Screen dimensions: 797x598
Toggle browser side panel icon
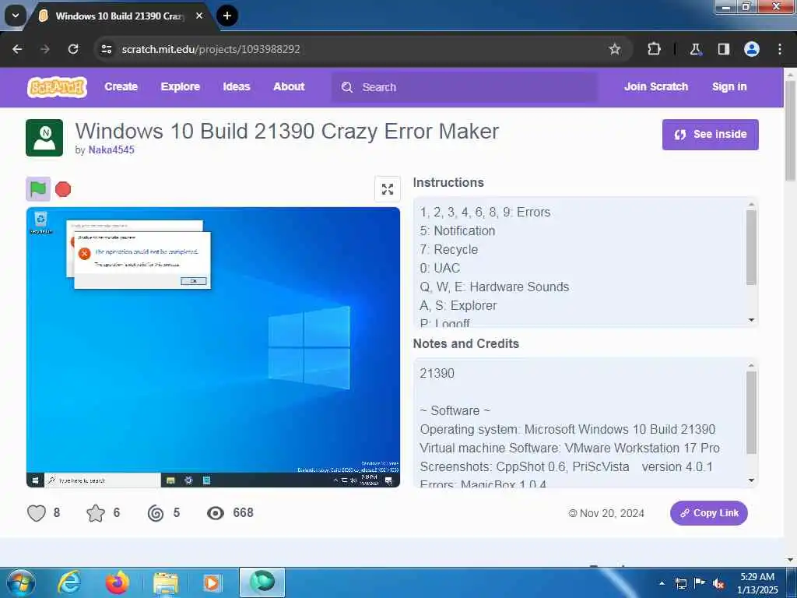[723, 49]
